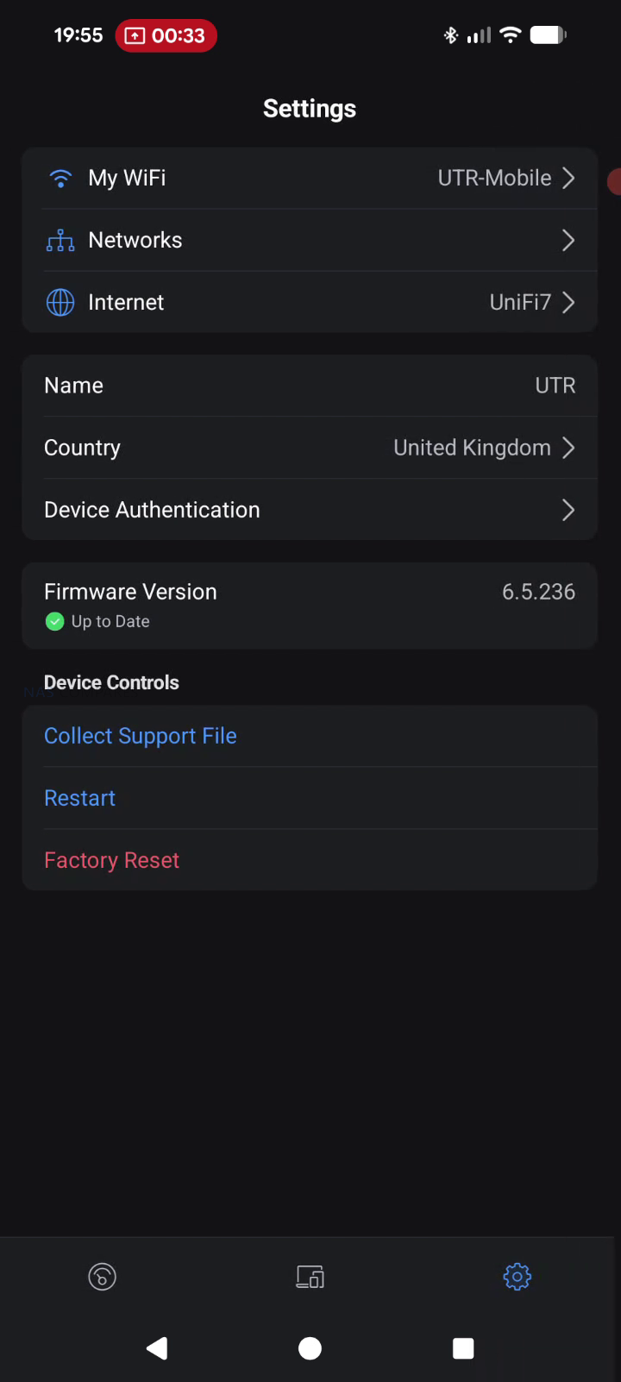
Task: Open the Networks row chevron
Action: (568, 241)
